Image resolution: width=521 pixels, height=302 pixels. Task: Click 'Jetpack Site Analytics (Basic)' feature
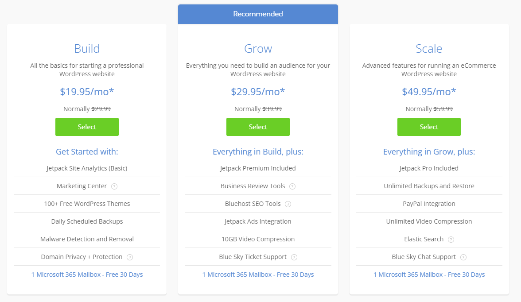coord(87,168)
